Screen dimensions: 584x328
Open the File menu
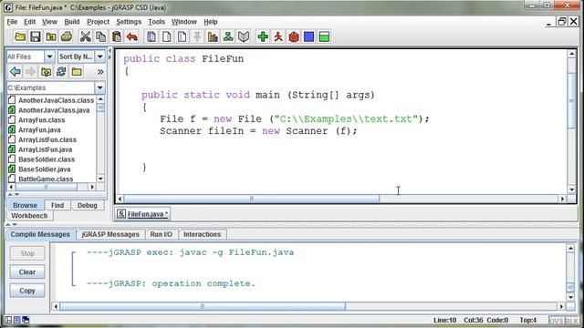coord(12,22)
